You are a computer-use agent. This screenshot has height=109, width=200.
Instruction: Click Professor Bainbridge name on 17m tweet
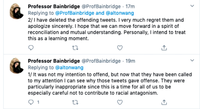[54, 7]
